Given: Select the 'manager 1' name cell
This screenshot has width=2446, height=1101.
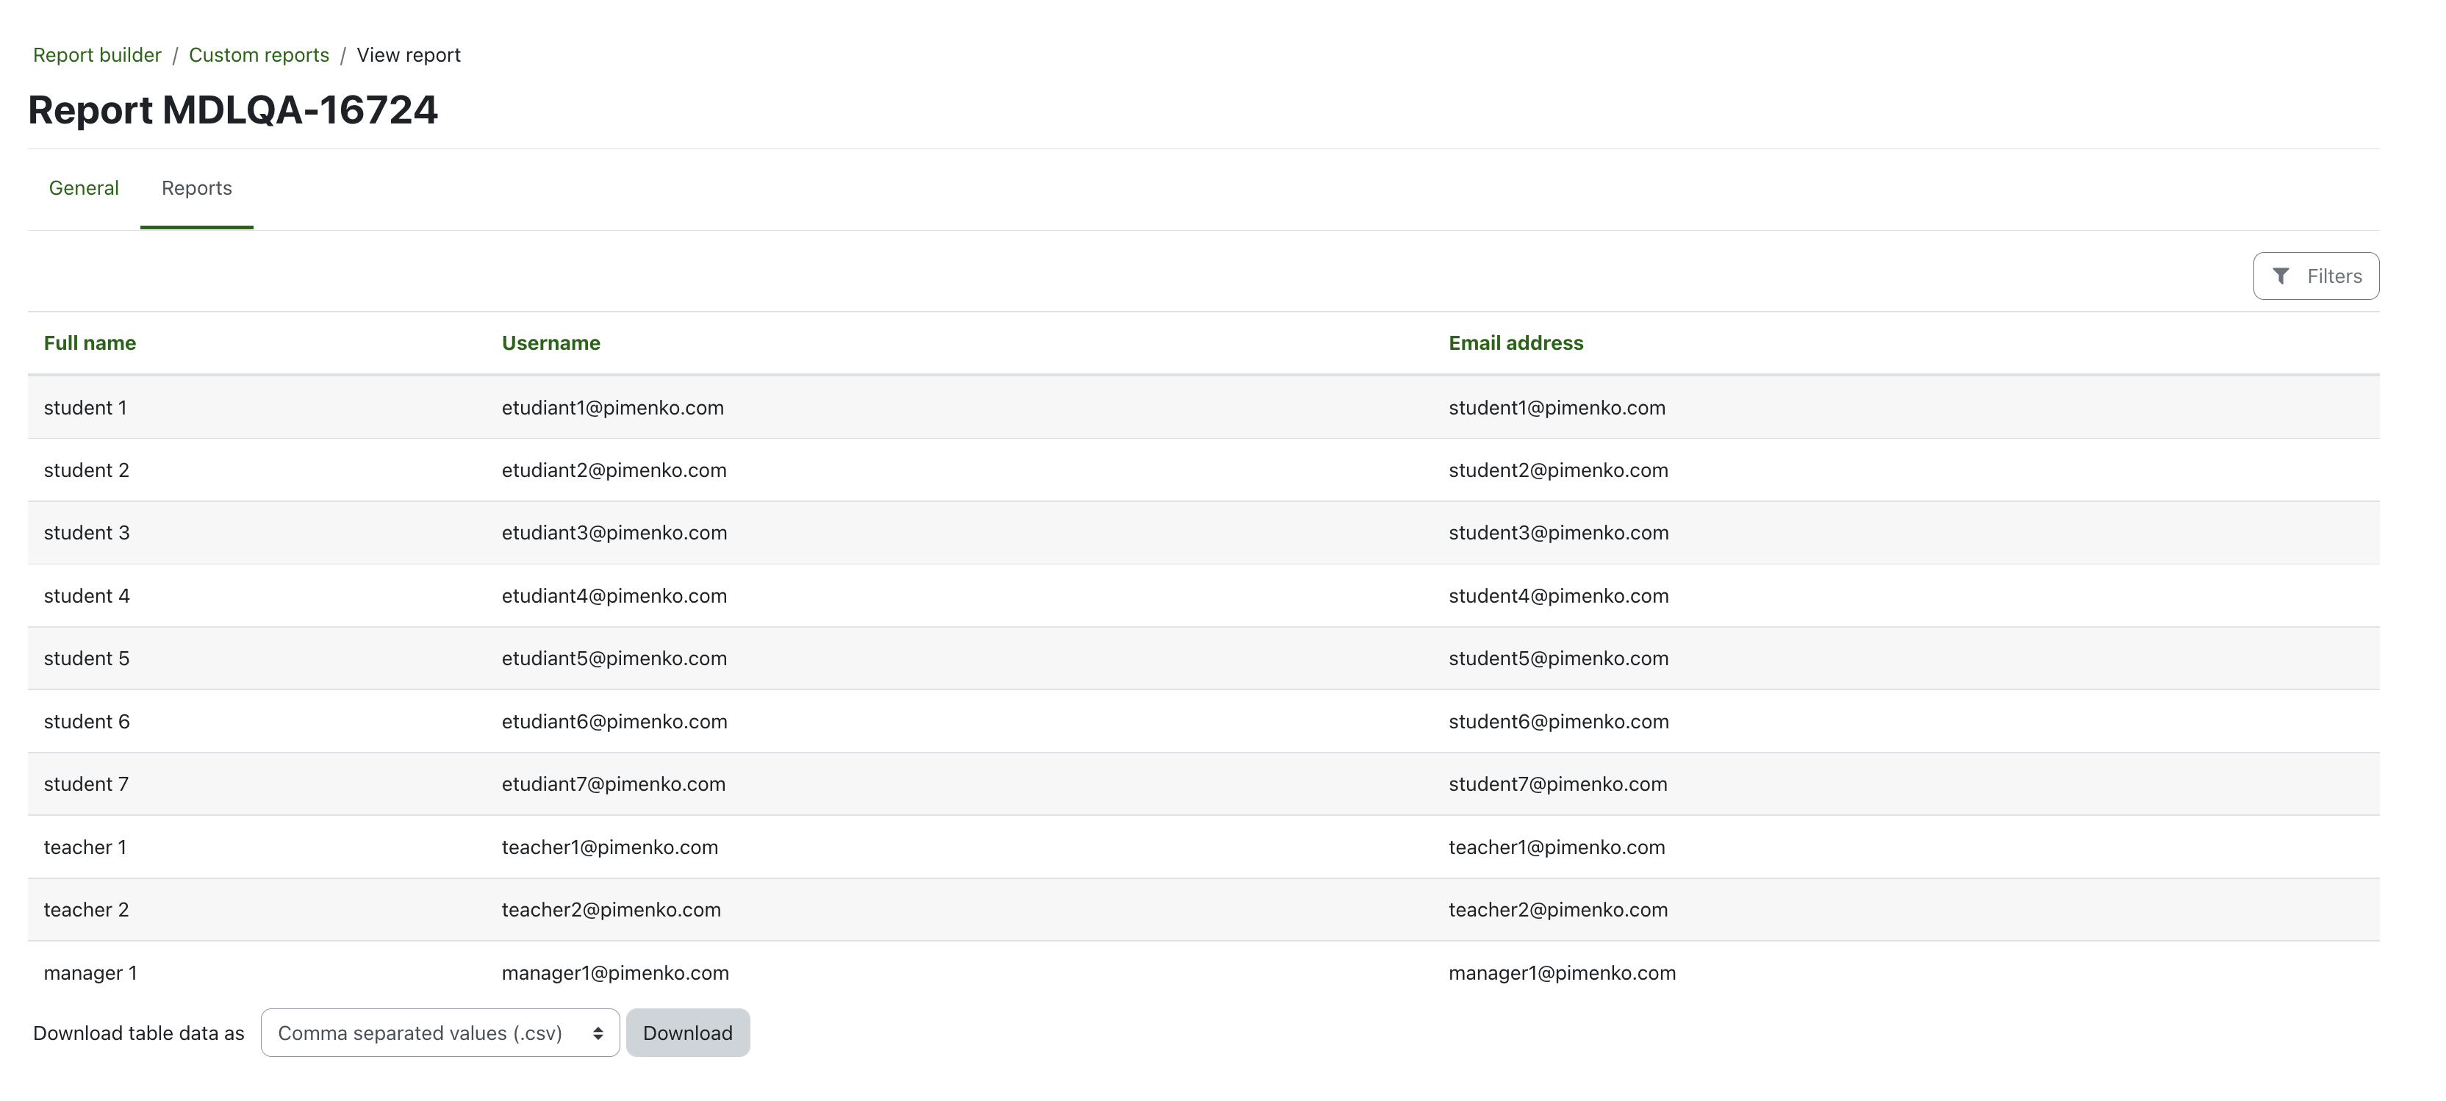Looking at the screenshot, I should tap(90, 973).
